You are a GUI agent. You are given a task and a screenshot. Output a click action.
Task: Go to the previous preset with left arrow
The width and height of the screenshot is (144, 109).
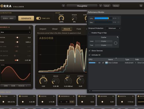[63, 6]
